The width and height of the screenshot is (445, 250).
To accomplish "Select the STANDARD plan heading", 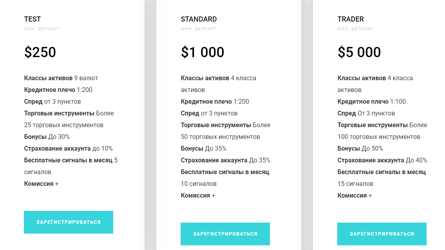I will [x=199, y=19].
